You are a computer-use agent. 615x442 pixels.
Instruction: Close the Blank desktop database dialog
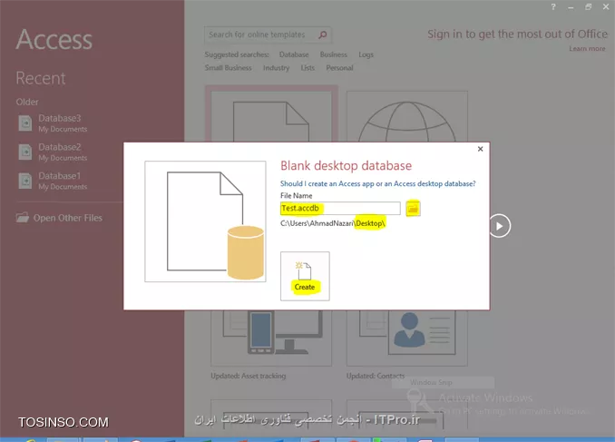click(480, 149)
